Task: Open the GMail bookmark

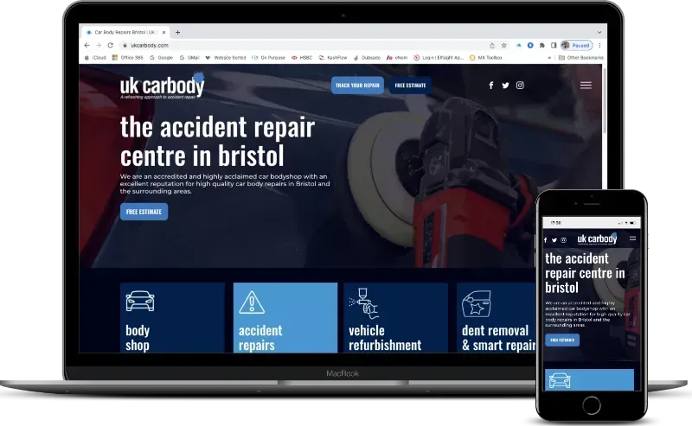Action: pos(189,57)
